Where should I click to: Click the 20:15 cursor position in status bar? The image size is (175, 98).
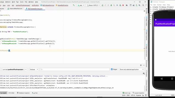click(124, 95)
